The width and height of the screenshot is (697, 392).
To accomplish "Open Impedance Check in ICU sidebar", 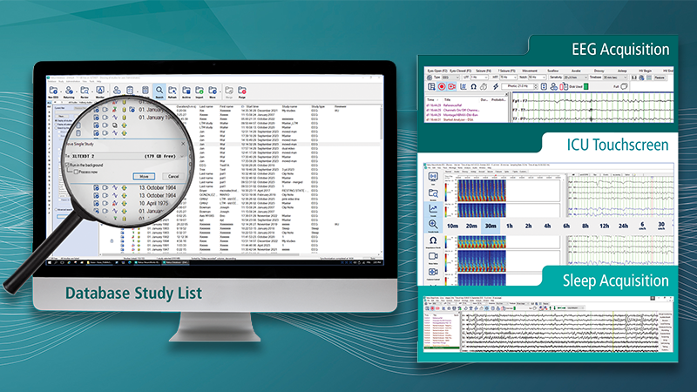I will click(432, 240).
